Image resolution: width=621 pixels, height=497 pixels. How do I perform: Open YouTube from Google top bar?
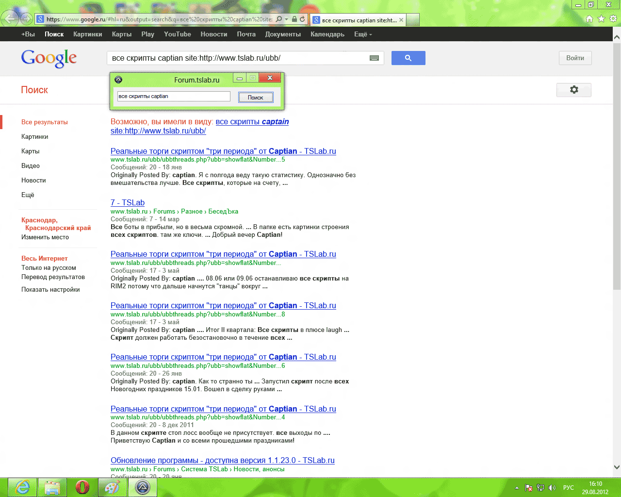177,34
